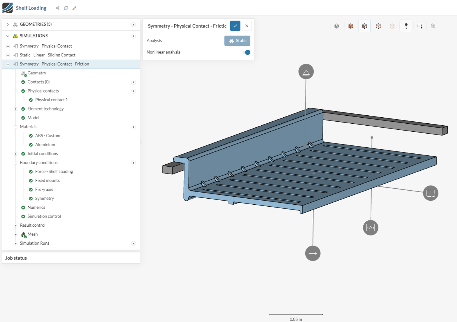Click the checkmark on Physical contact 1
Image resolution: width=457 pixels, height=322 pixels.
(31, 100)
